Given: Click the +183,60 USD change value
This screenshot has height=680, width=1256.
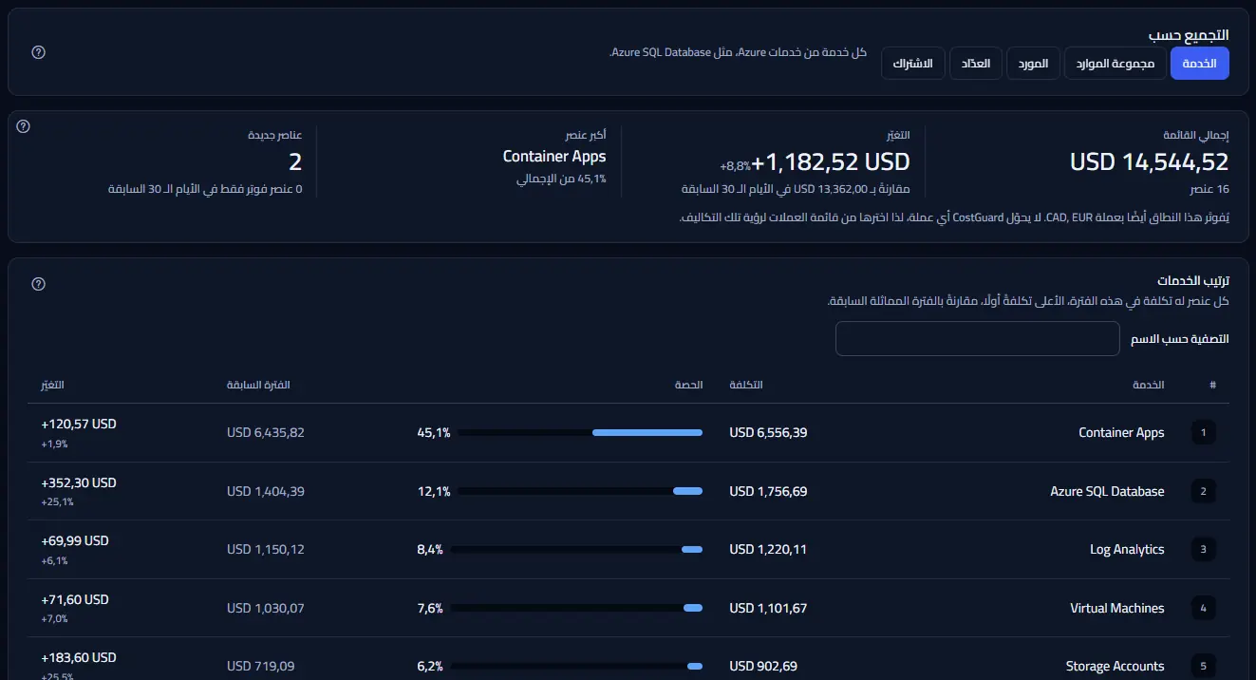Looking at the screenshot, I should 79,658.
